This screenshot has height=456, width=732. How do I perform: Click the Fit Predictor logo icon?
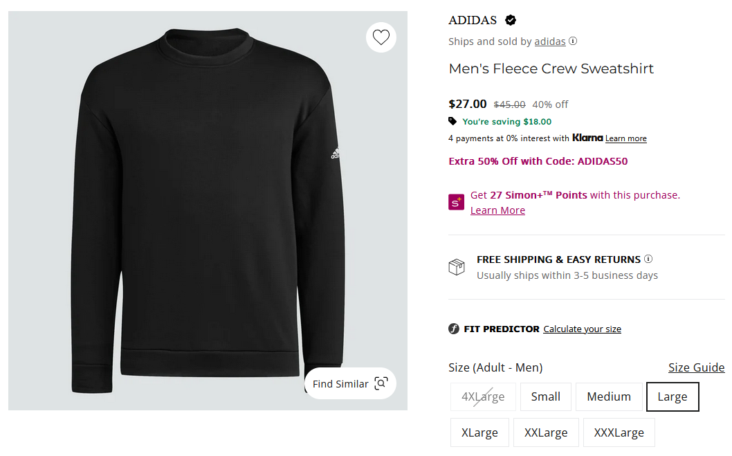click(454, 329)
